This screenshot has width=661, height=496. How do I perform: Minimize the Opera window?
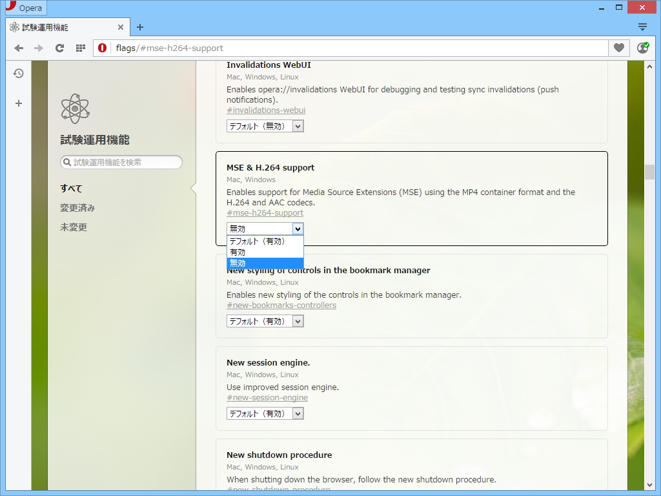coord(602,8)
